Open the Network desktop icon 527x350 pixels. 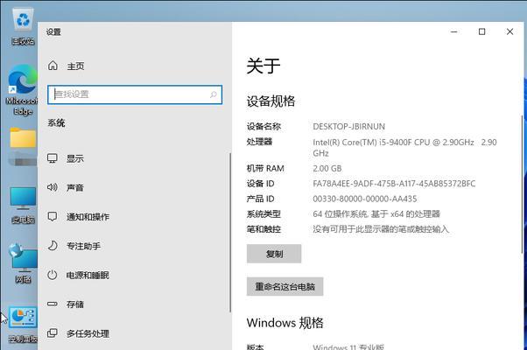point(23,263)
